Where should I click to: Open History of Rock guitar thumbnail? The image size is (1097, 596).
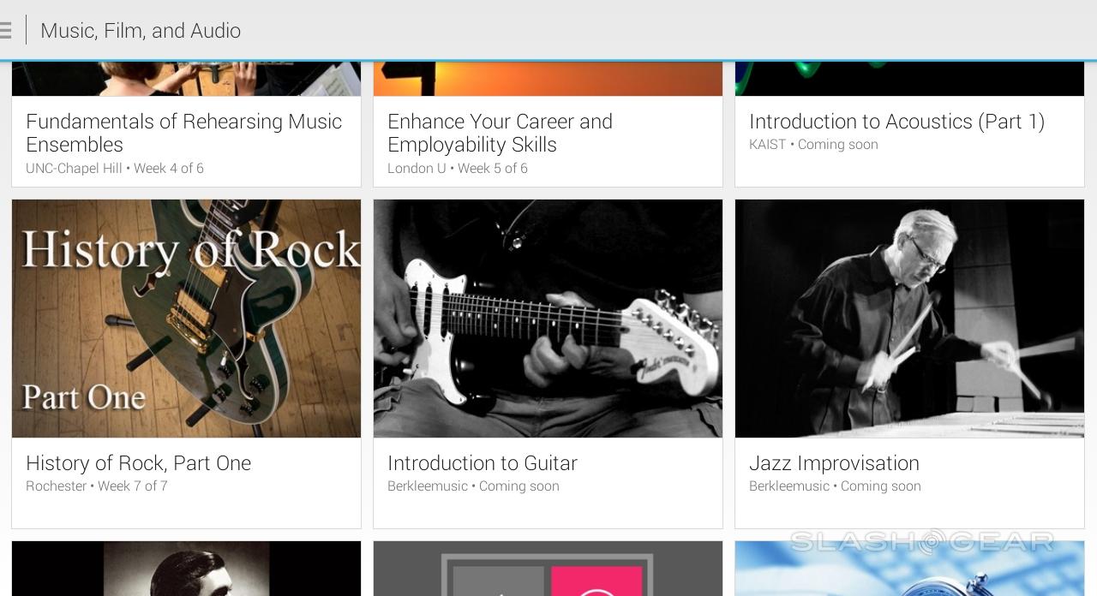coord(186,319)
